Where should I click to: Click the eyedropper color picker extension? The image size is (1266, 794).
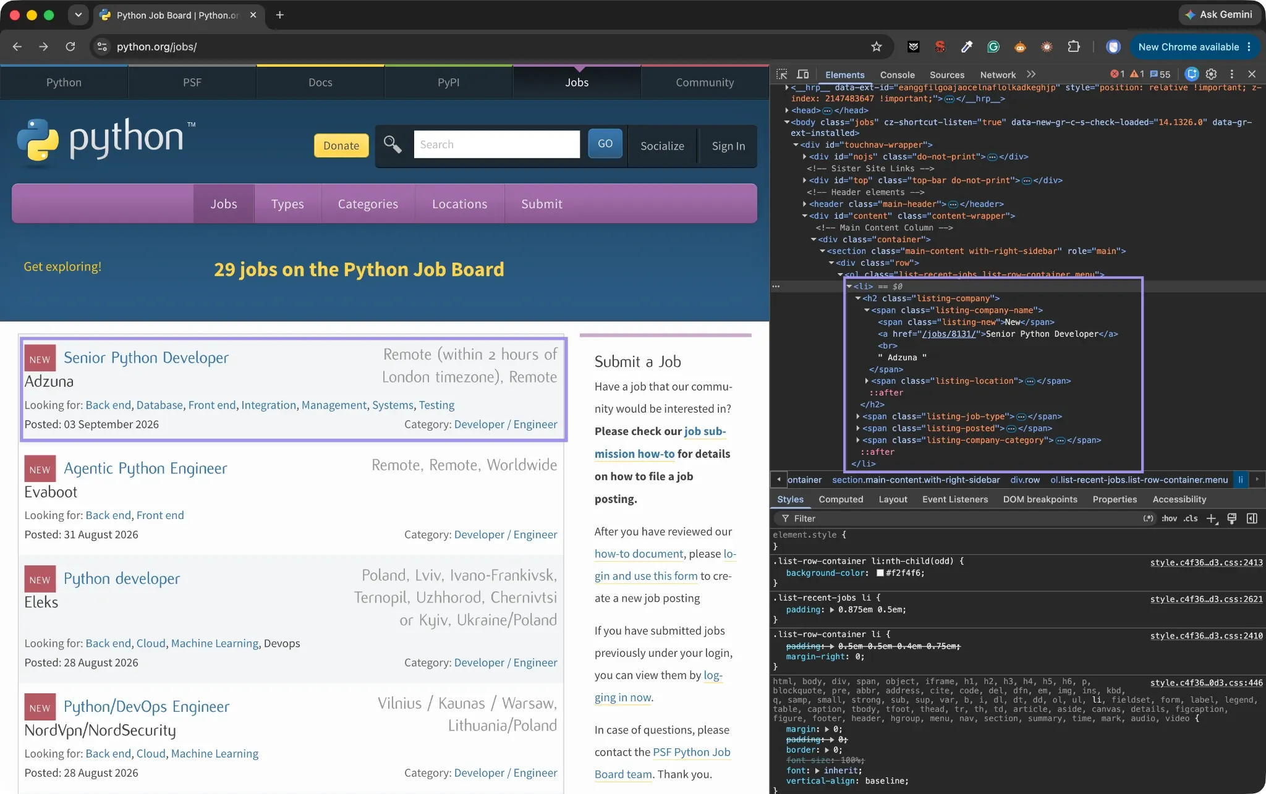(x=967, y=47)
